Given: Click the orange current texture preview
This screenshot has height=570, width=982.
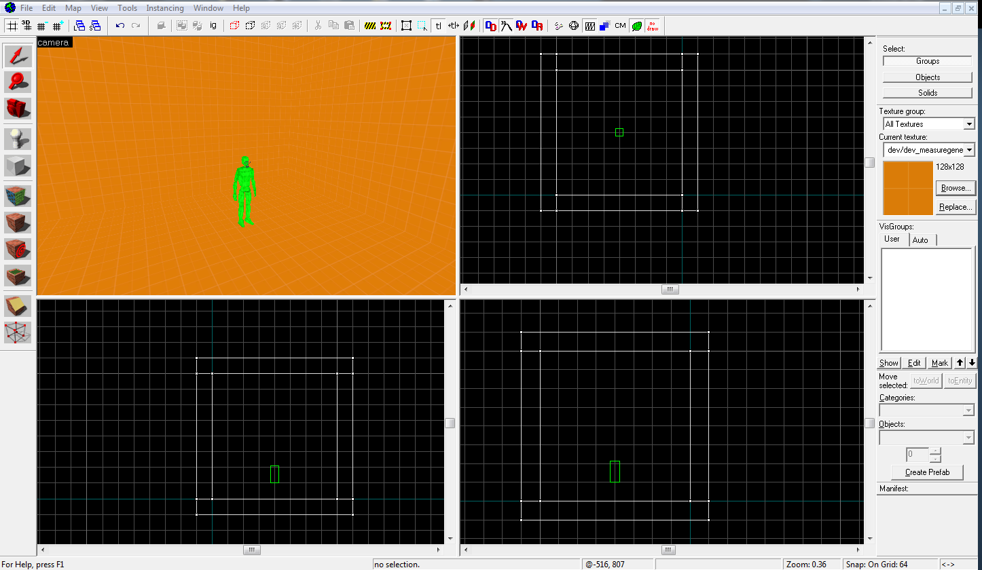Looking at the screenshot, I should coord(908,188).
